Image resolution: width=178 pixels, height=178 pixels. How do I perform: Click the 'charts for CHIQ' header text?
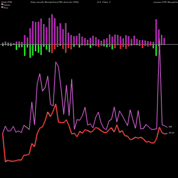[x=71, y=2]
